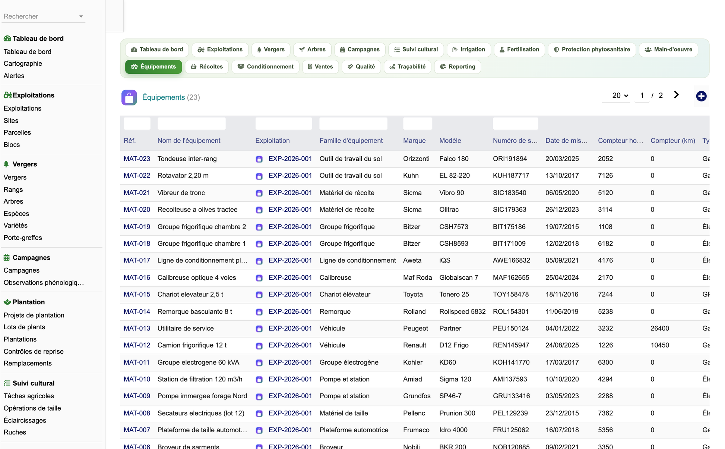Sort by the Date de mise column header

(566, 141)
